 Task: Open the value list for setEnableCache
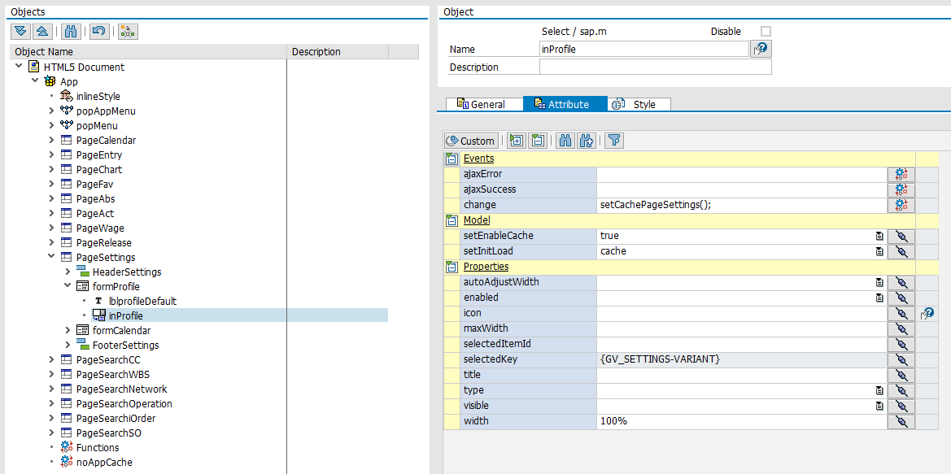[x=879, y=236]
